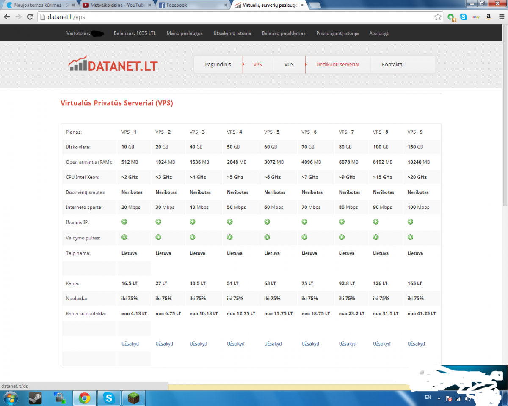Click the Valdymo pultas plus icon for VPS - 2

coord(158,237)
